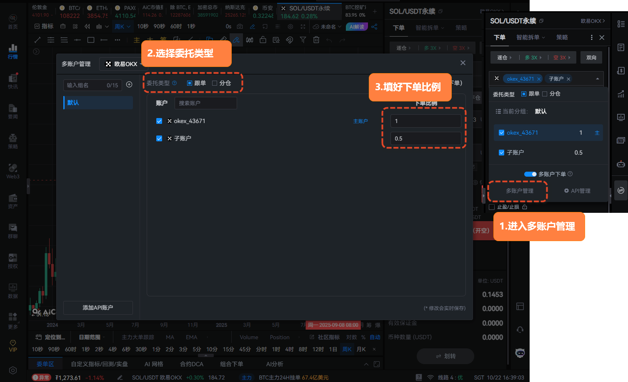Click the API管理 gear icon
Viewport: 628px width, 382px height.
click(566, 191)
